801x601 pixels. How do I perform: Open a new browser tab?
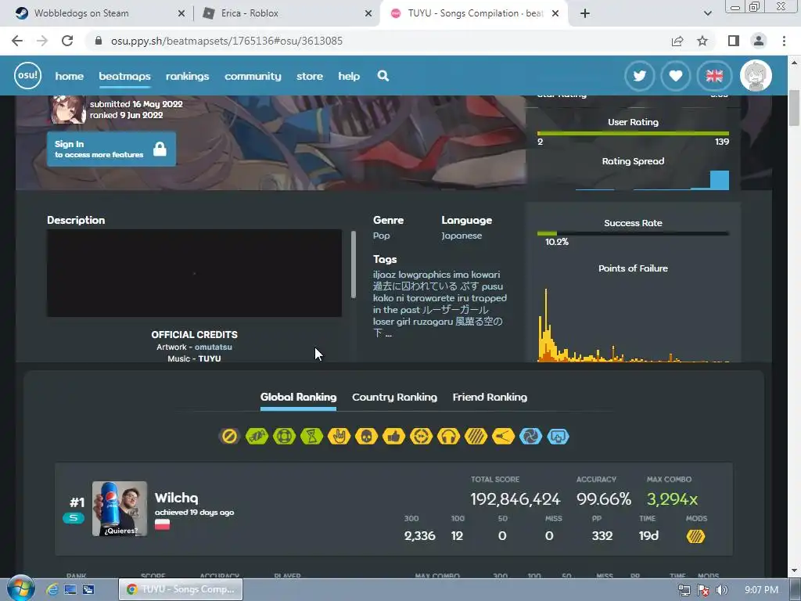coord(585,14)
